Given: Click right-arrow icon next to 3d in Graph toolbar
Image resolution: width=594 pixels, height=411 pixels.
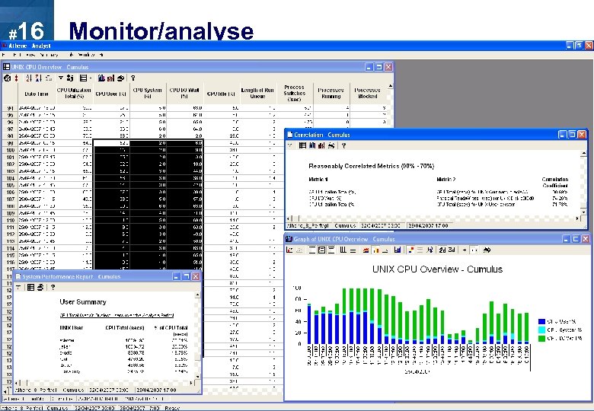Looking at the screenshot, I should tap(465, 250).
